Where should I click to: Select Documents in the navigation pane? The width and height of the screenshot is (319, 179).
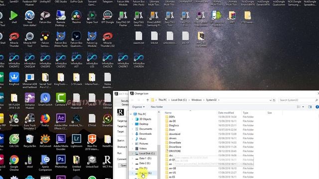pos(146,129)
